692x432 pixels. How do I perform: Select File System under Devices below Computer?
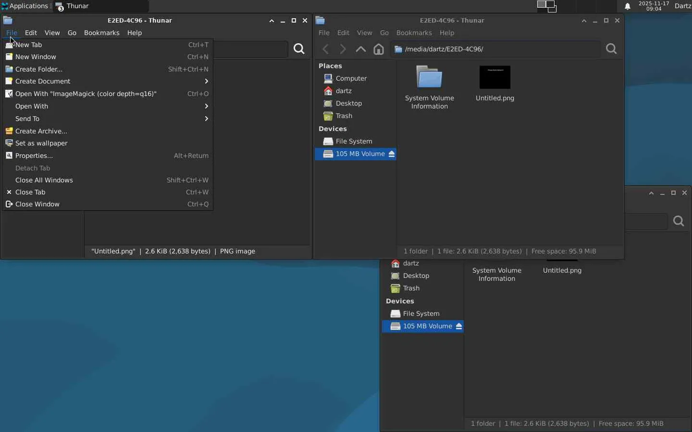click(356, 141)
